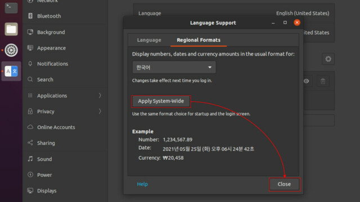
Task: Minimize the Language Support window
Action: (x=273, y=22)
